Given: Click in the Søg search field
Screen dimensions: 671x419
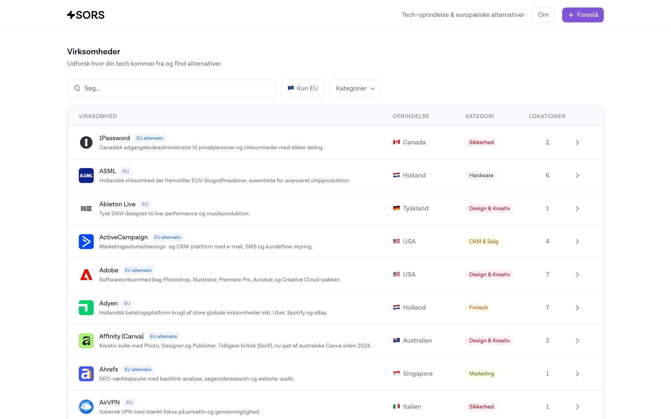Looking at the screenshot, I should (x=171, y=88).
